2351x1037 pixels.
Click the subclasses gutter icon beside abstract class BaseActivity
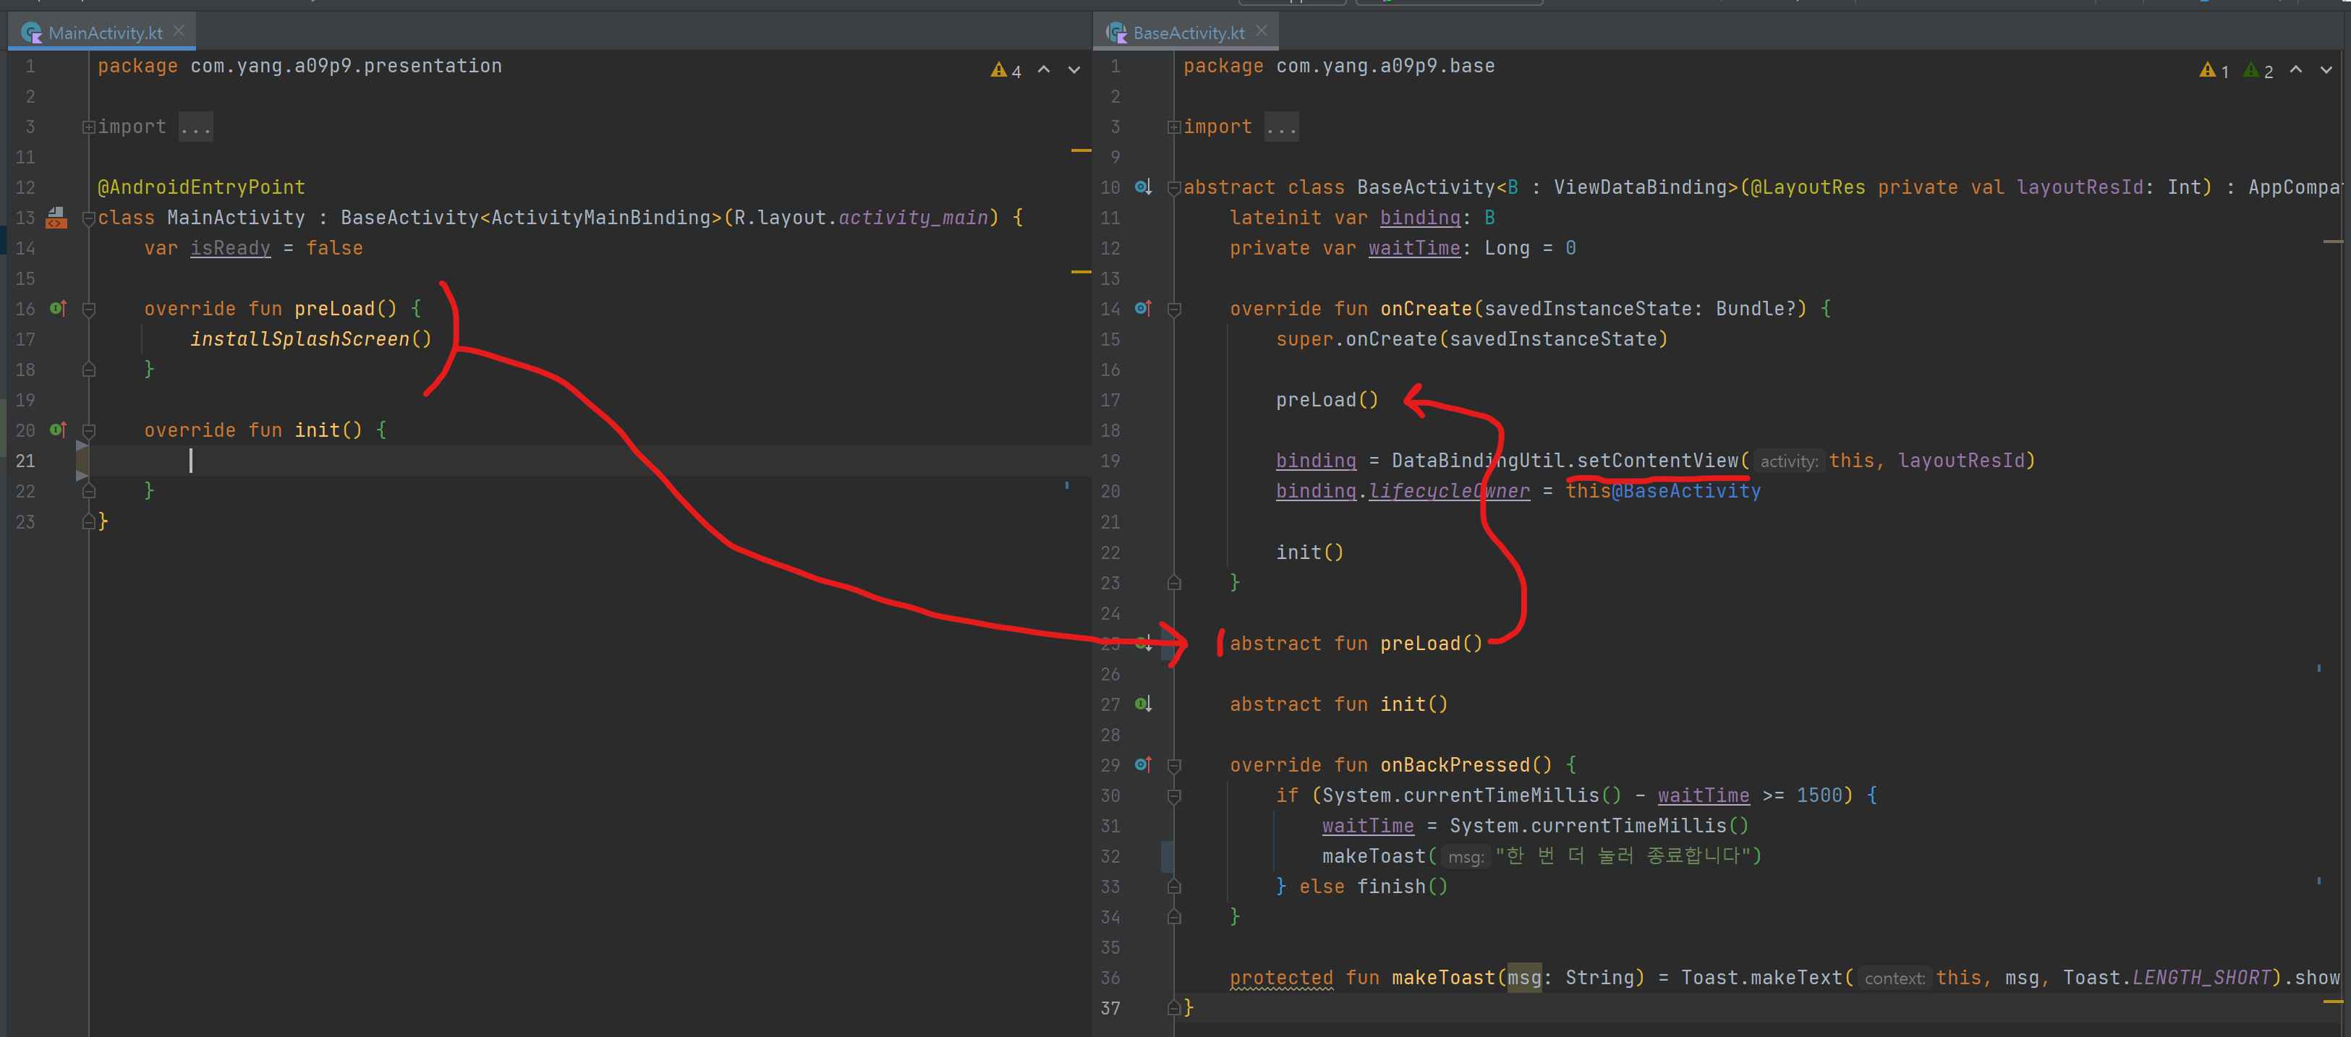(1143, 187)
